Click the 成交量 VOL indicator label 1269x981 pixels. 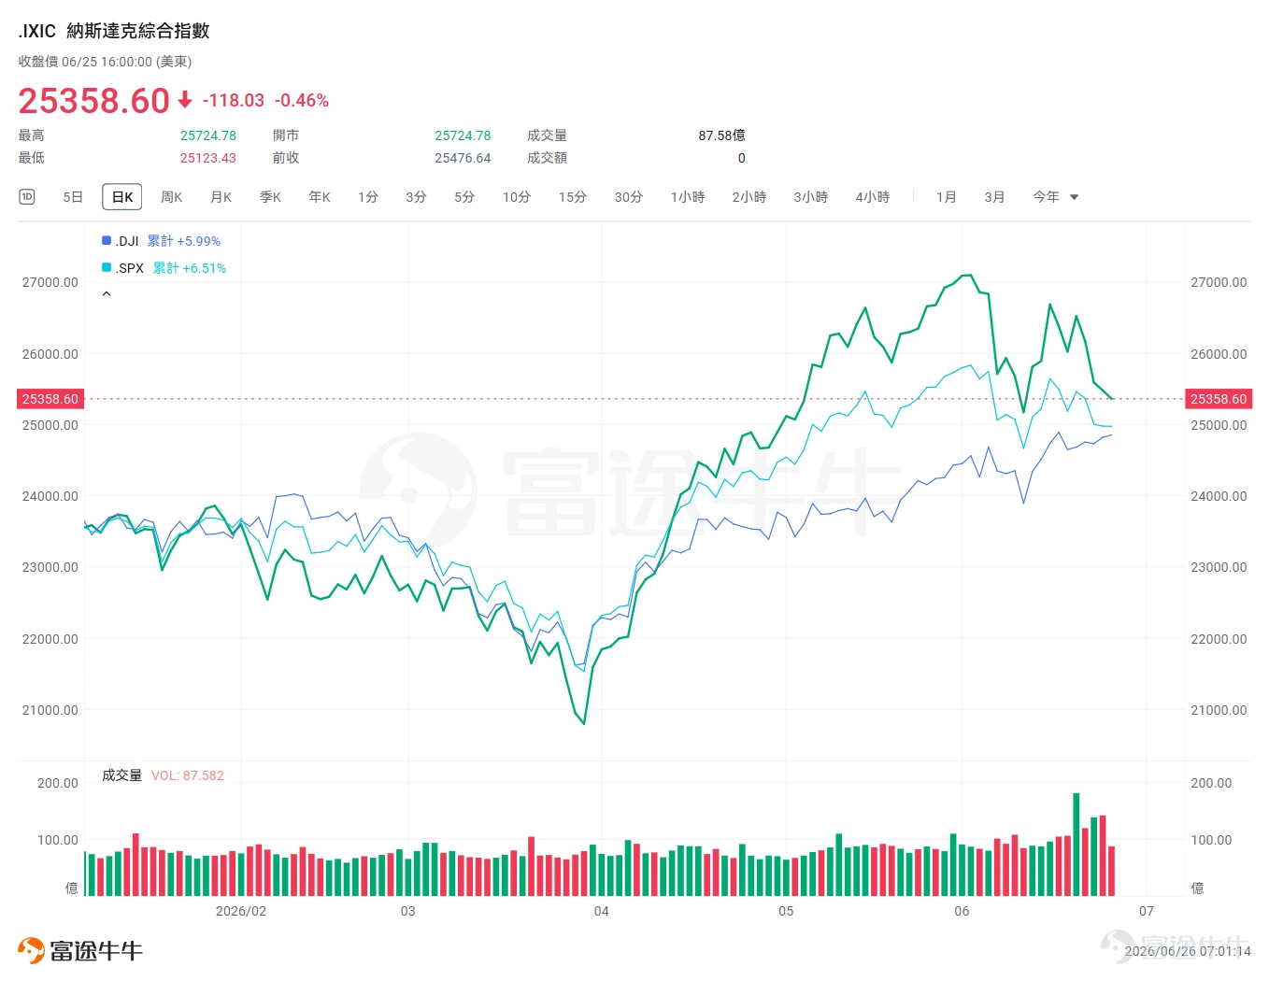point(163,775)
